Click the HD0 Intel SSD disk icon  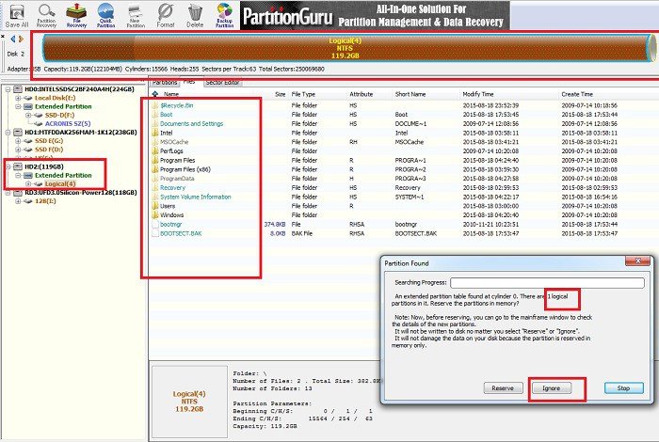pyautogui.click(x=18, y=89)
